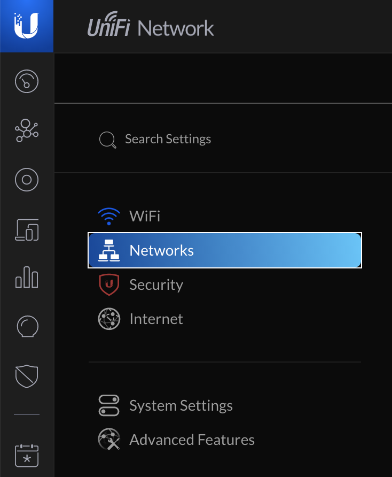Go to System Settings
The image size is (392, 477).
coord(224,405)
